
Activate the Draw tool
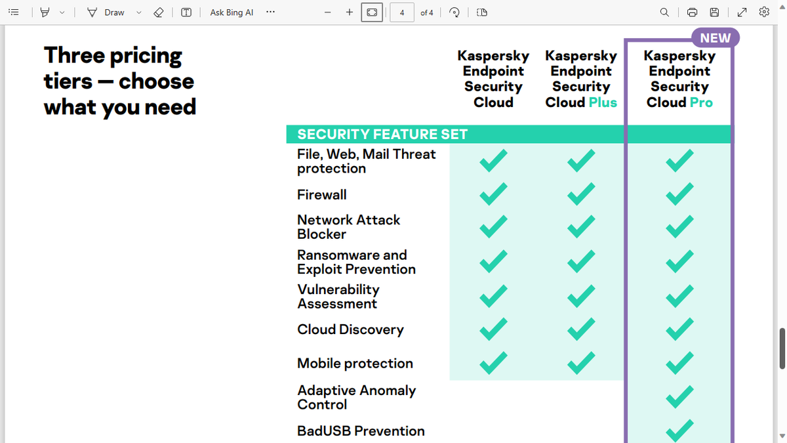tap(109, 12)
